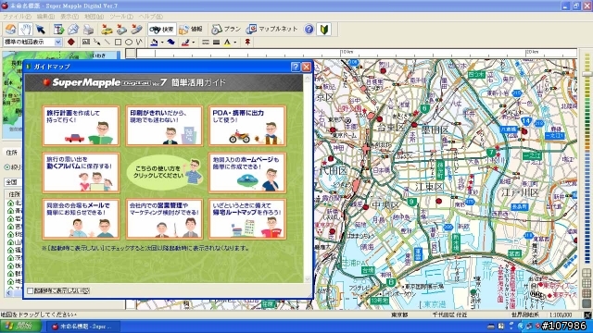Select the arrow pointer tool
The height and width of the screenshot is (333, 593).
[x=40, y=29]
